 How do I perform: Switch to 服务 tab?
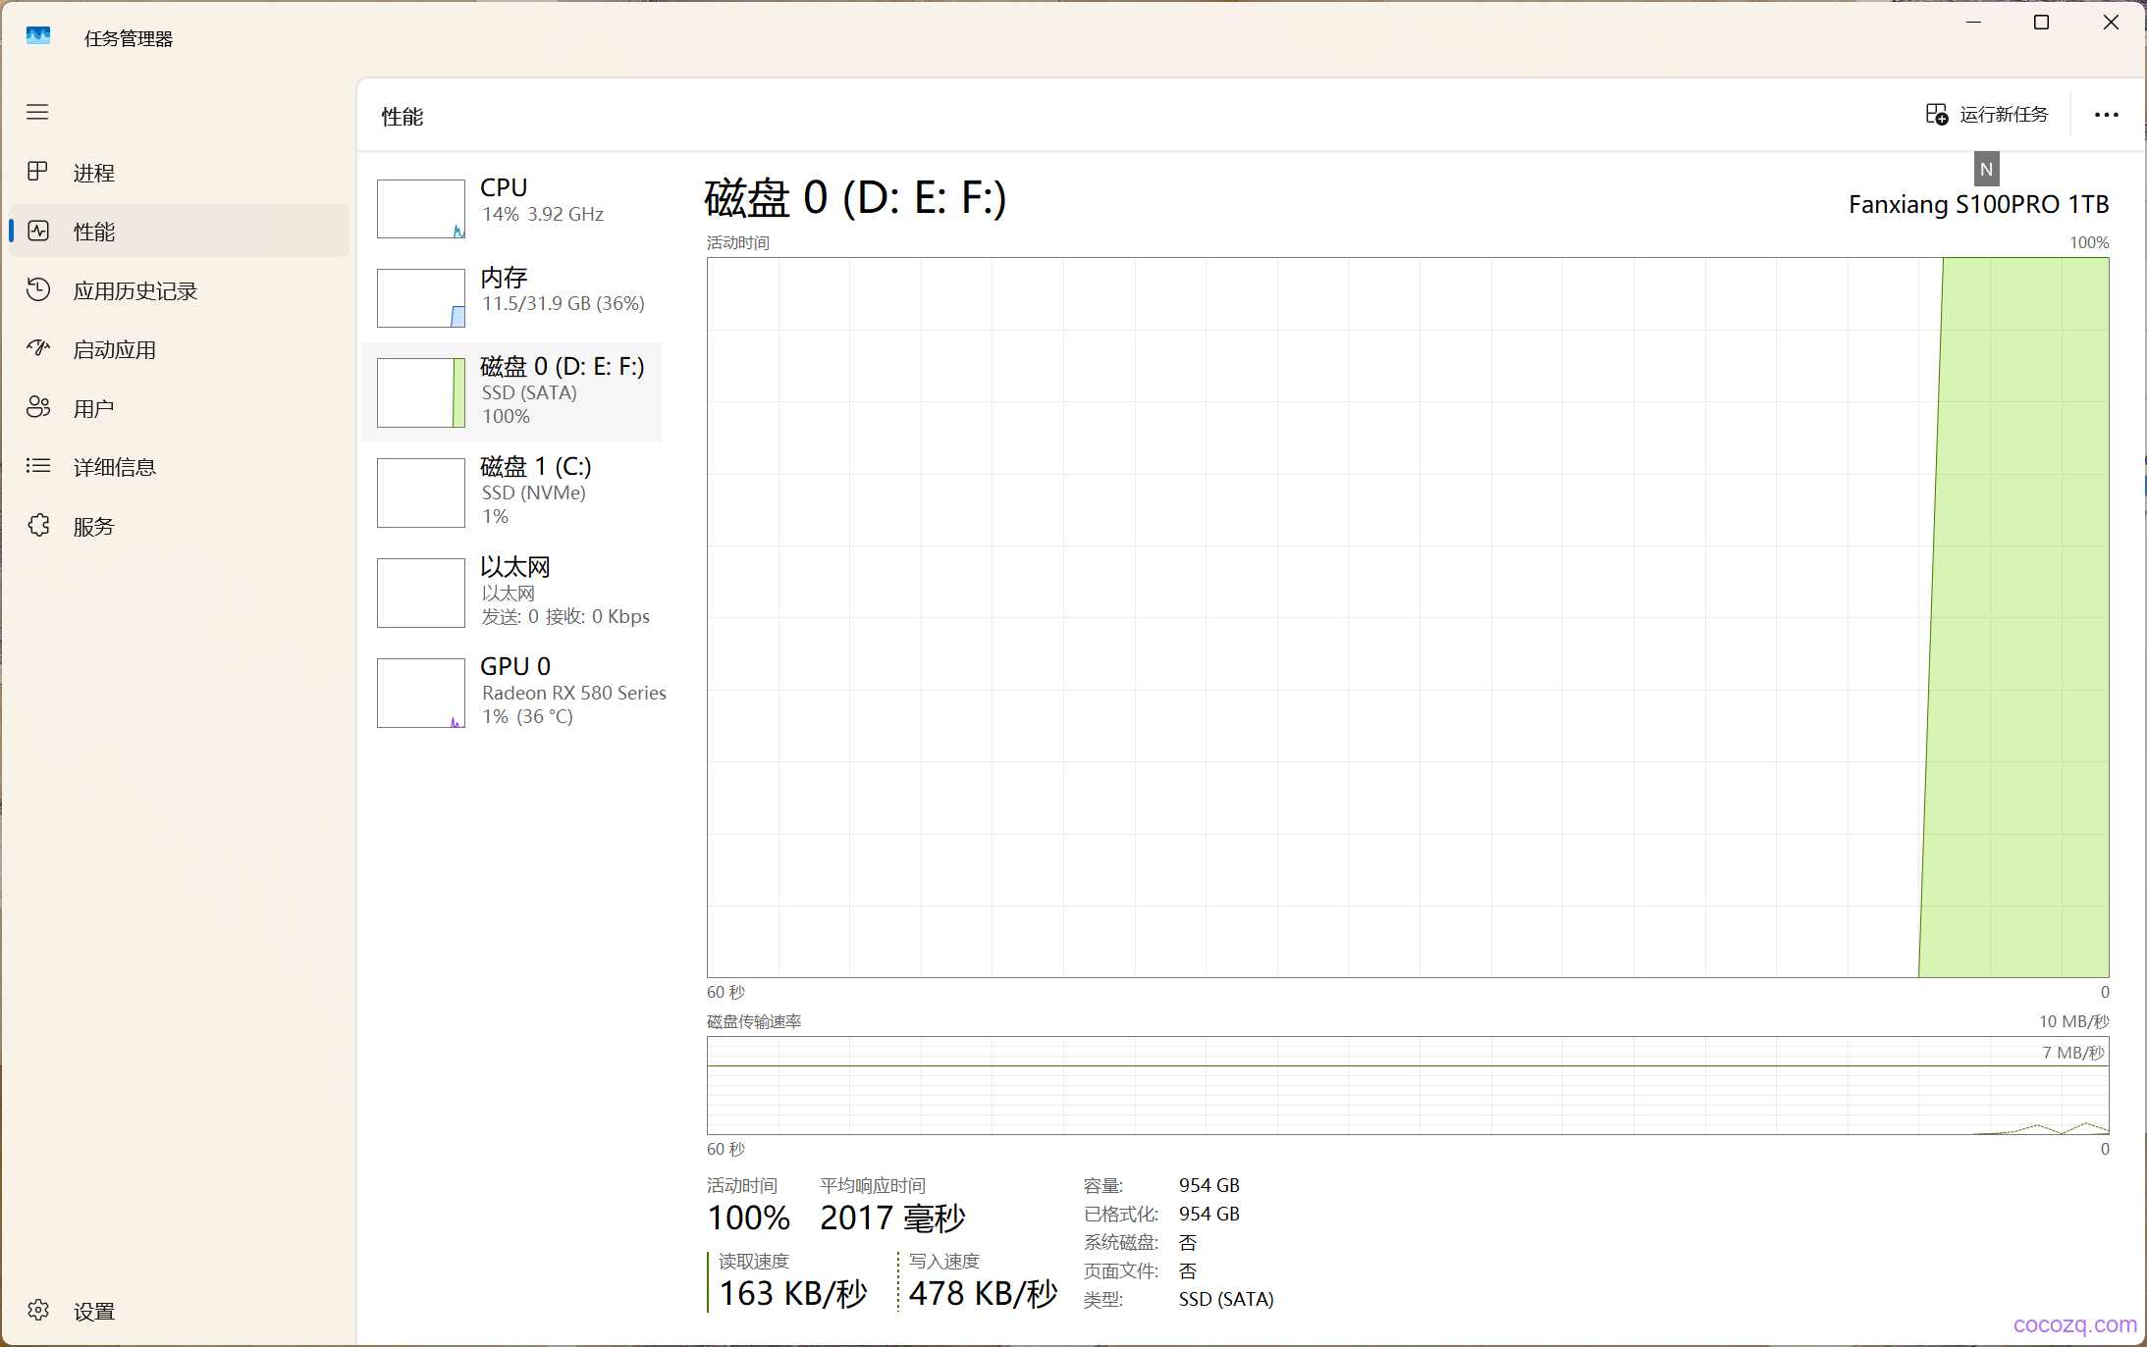[180, 526]
